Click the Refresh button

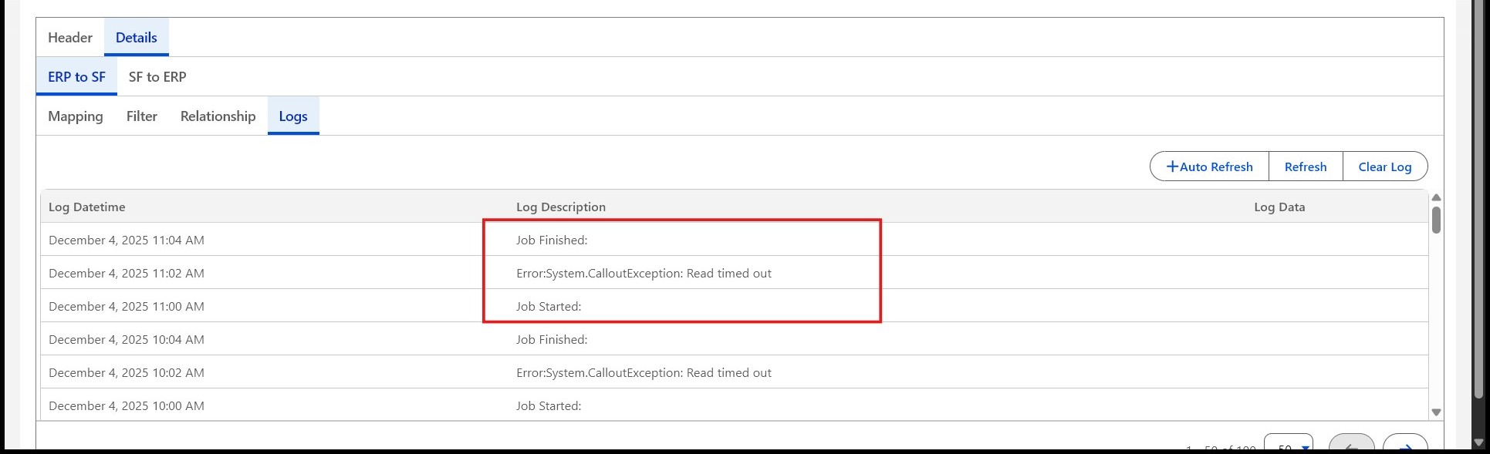click(1306, 166)
